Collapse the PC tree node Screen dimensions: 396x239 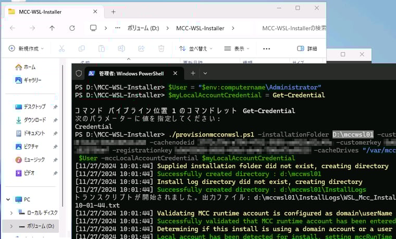click(x=8, y=199)
